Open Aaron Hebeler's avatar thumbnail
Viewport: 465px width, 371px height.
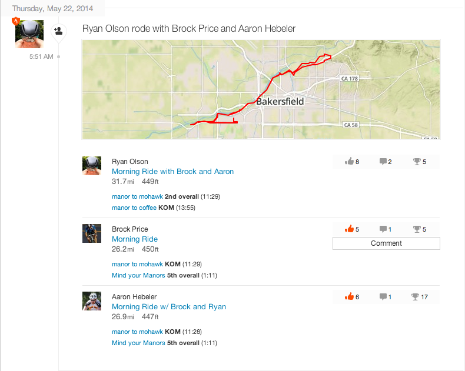click(x=92, y=301)
